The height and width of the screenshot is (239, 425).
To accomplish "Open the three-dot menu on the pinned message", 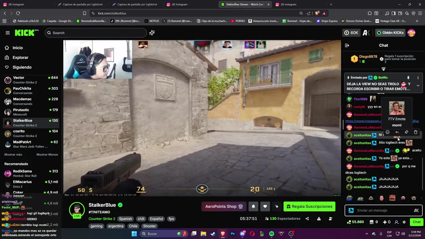I will [x=418, y=78].
